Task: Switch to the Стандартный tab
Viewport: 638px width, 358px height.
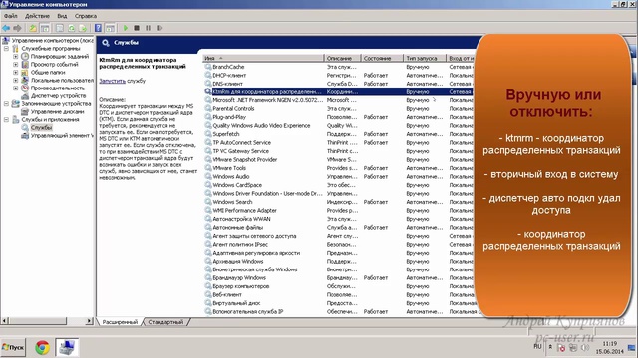Action: (165, 322)
